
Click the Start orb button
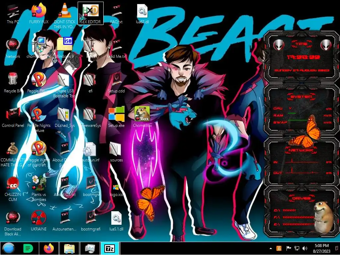(8, 248)
